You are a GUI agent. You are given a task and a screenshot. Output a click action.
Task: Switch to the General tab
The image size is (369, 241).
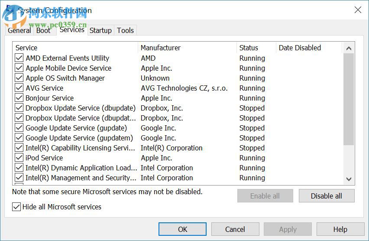pos(19,30)
